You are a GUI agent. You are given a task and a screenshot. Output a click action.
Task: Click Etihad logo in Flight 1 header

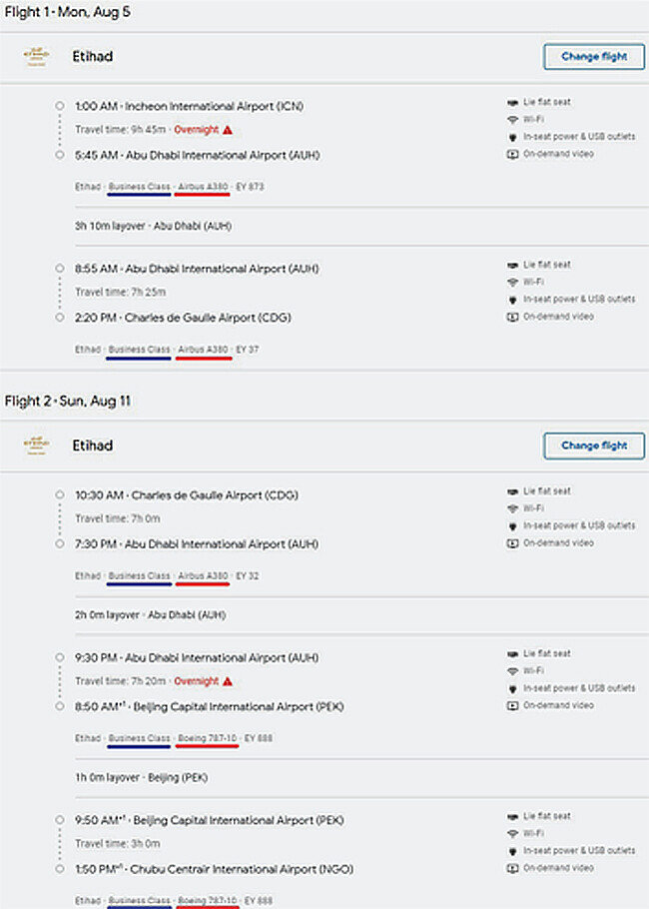[37, 56]
